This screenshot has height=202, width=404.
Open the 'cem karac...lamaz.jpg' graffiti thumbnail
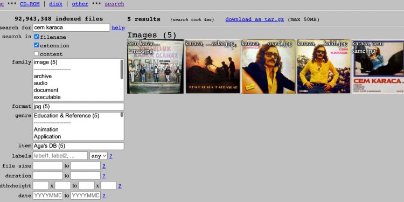point(155,66)
